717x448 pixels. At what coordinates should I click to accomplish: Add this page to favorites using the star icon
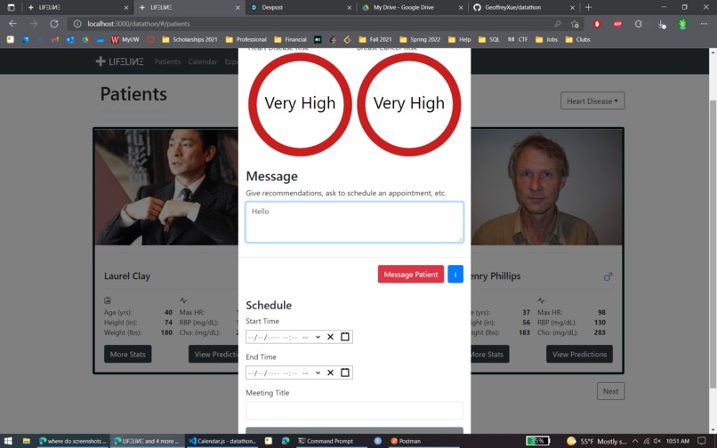[x=575, y=24]
